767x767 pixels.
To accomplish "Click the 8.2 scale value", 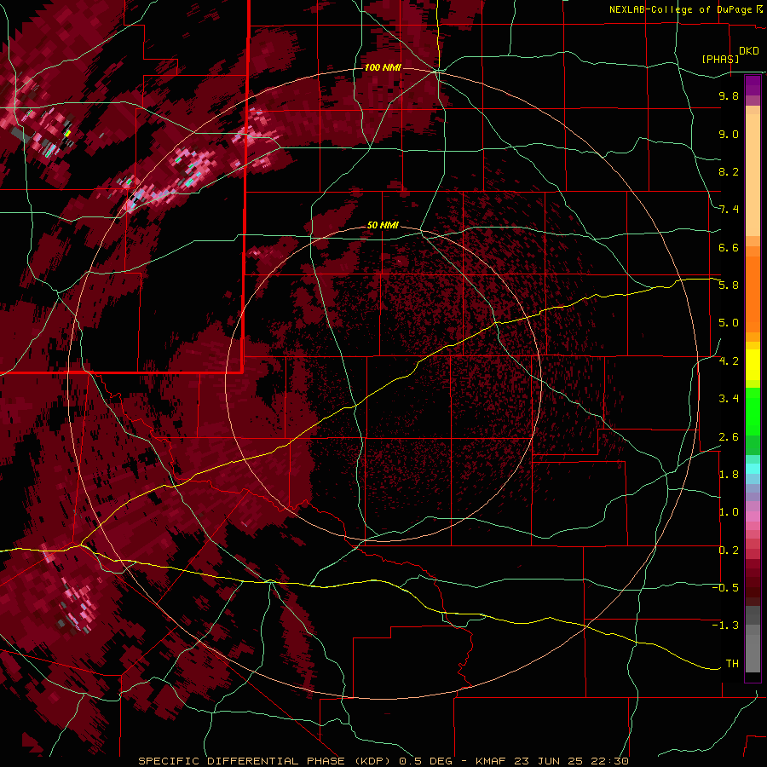I will pyautogui.click(x=729, y=171).
